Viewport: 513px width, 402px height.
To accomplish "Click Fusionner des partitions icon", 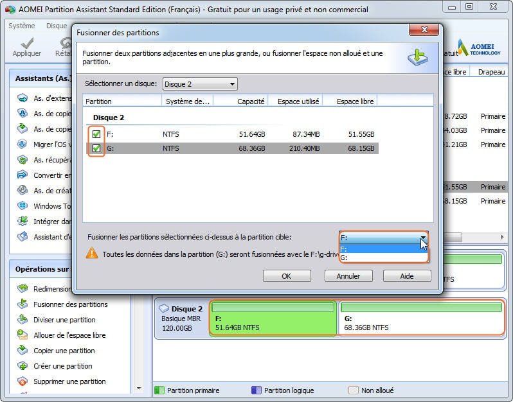I will tap(22, 304).
